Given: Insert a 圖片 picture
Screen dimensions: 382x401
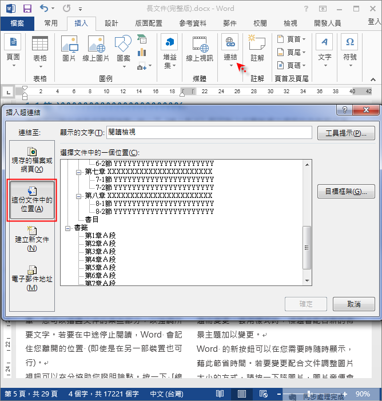Looking at the screenshot, I should 69,49.
